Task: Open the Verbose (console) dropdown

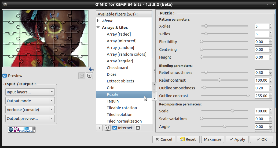Action: (x=30, y=110)
